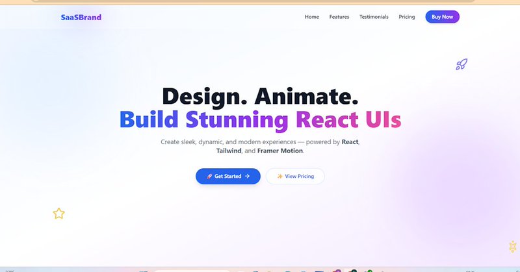Open the View Pricing button

(295, 177)
